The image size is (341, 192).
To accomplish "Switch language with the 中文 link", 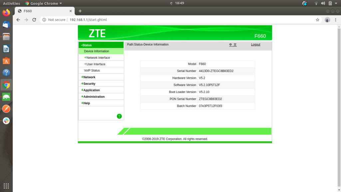I will tap(233, 45).
